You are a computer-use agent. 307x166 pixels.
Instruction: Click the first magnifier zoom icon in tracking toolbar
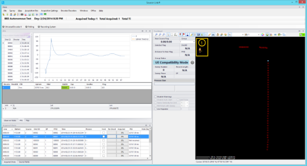[156, 35]
